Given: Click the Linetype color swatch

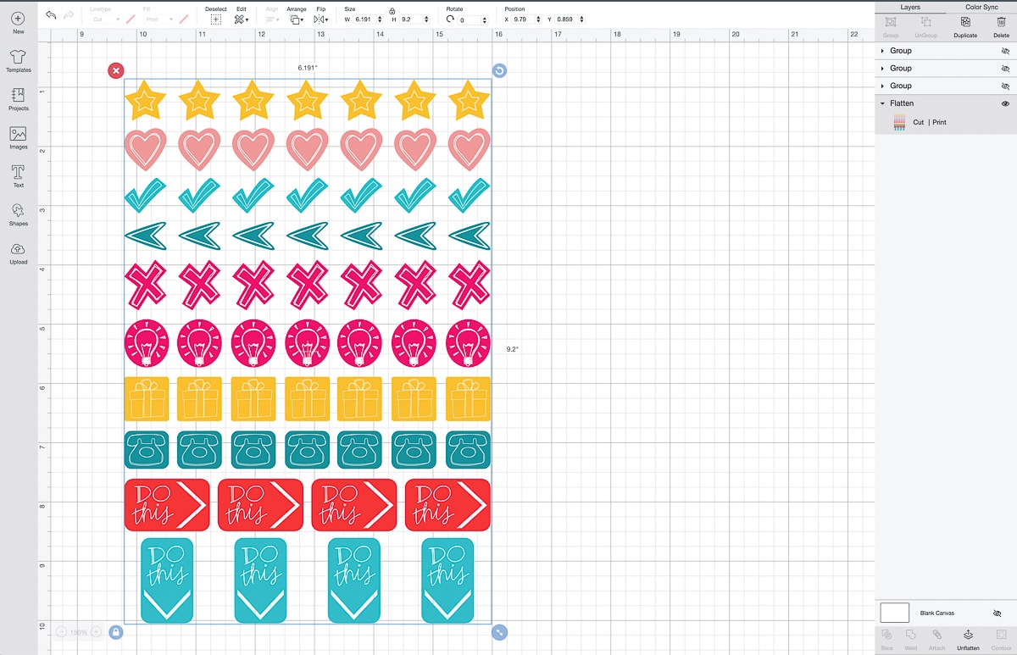Looking at the screenshot, I should (131, 19).
